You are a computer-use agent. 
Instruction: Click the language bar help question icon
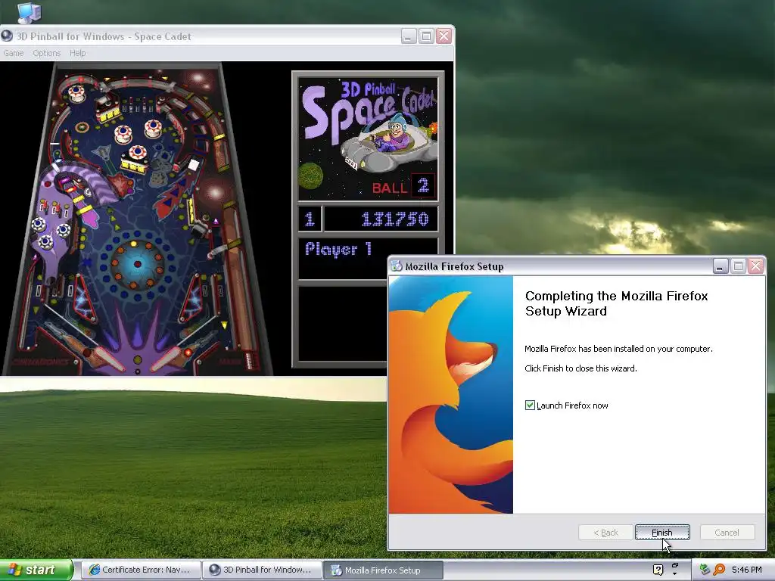pos(658,570)
